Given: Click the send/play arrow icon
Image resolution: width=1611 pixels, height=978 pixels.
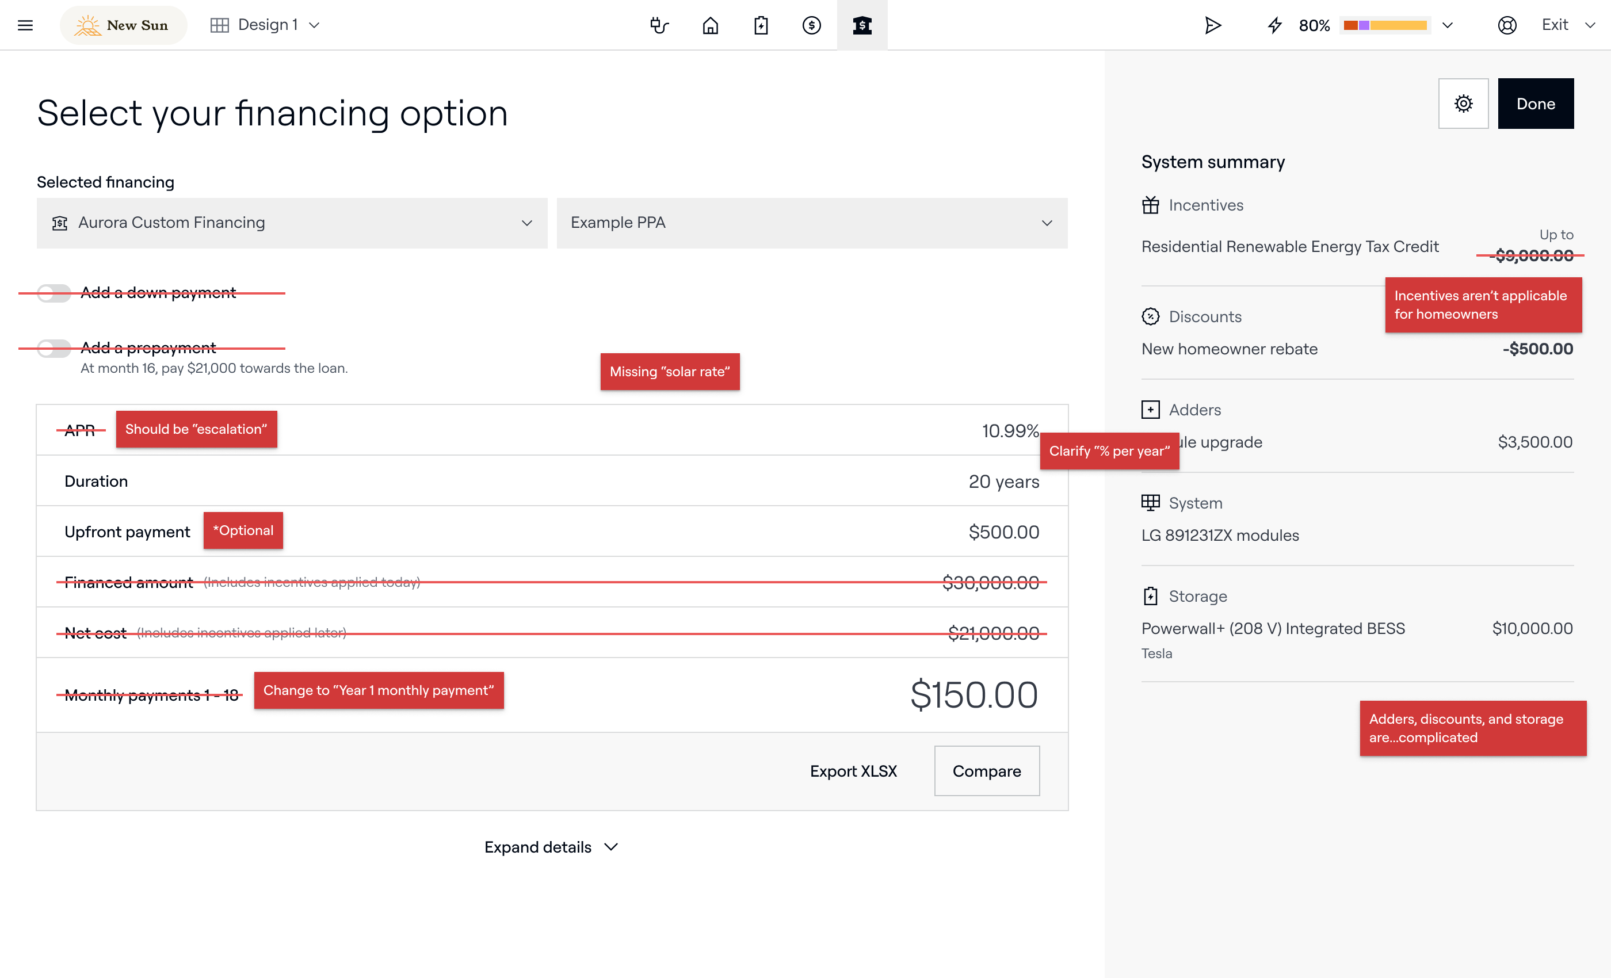Looking at the screenshot, I should (x=1212, y=25).
